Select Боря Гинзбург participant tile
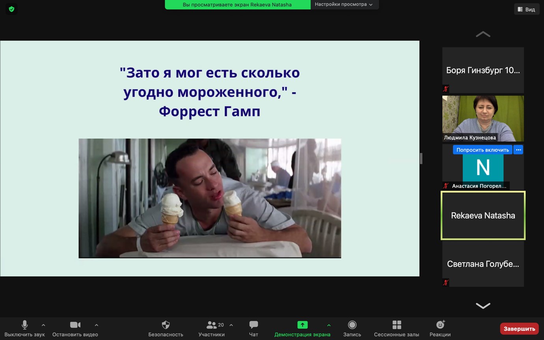This screenshot has width=544, height=340. coord(483,70)
